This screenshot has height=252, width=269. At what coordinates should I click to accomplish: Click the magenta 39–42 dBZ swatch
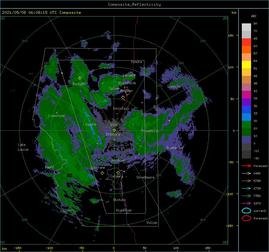click(246, 95)
